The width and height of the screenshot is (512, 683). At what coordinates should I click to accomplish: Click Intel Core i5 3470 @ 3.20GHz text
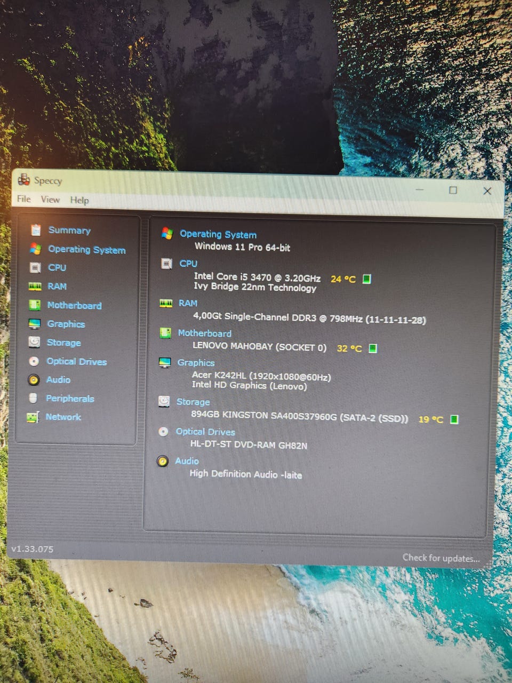(257, 277)
